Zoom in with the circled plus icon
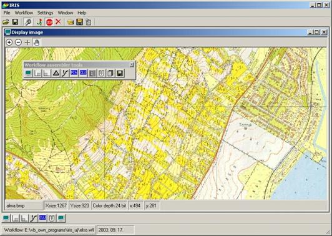The image size is (332, 236). click(x=9, y=42)
